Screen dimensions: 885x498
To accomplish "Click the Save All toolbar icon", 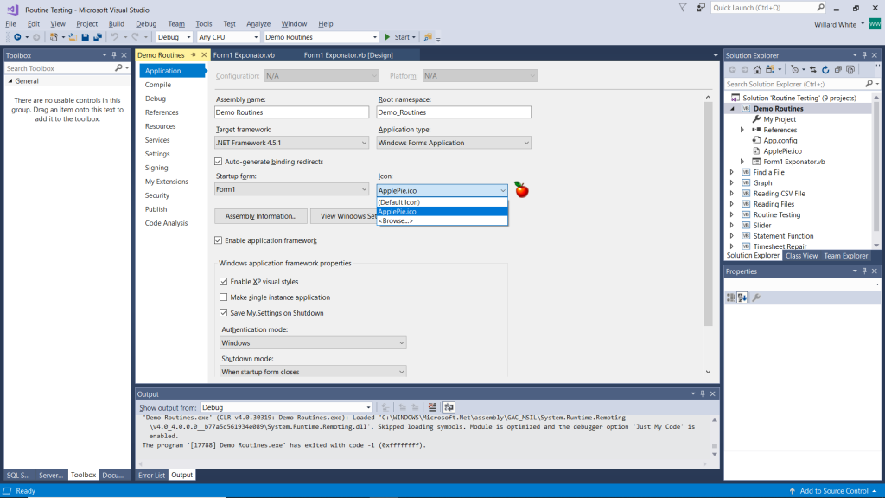I will click(98, 37).
